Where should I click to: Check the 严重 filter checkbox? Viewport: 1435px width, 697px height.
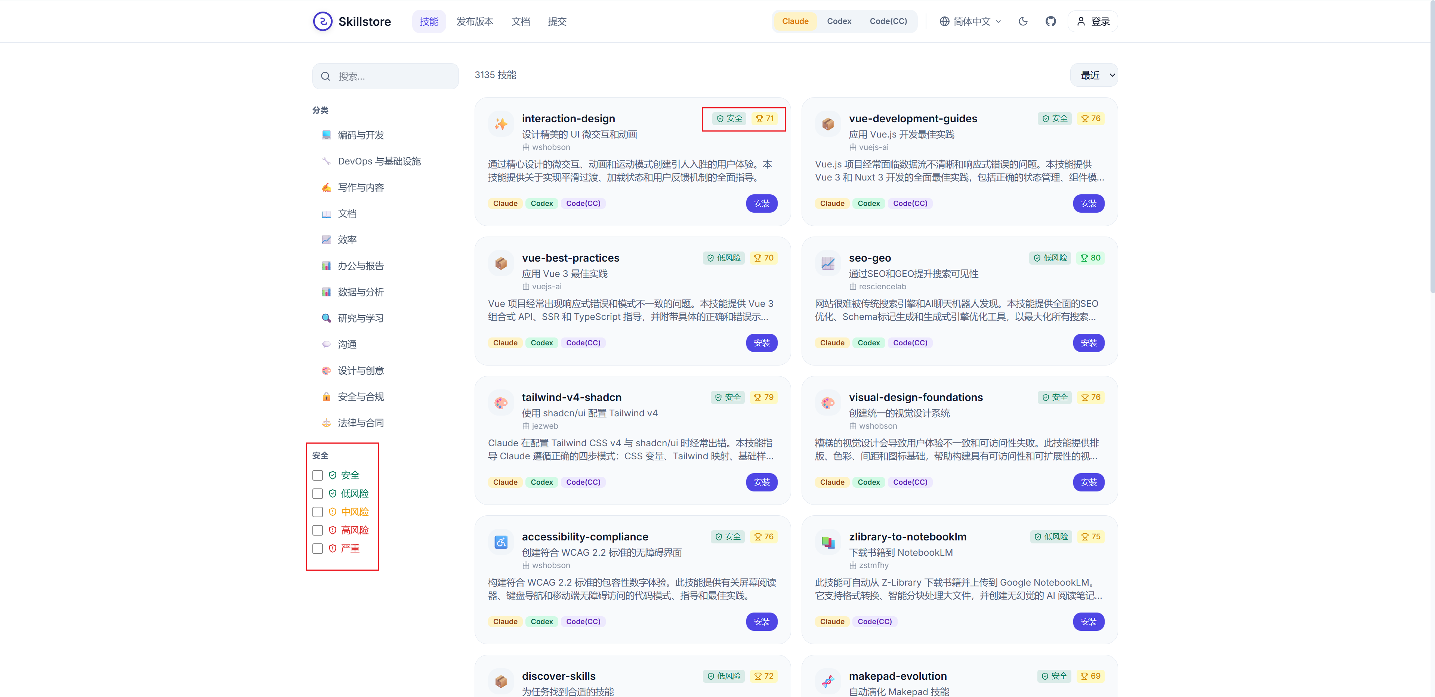click(x=318, y=549)
